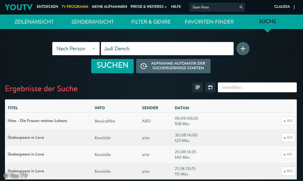Screen dimensions: 303x181
Task: Record Nine - Die Frauen meines Lebens
Action: pyautogui.click(x=288, y=121)
